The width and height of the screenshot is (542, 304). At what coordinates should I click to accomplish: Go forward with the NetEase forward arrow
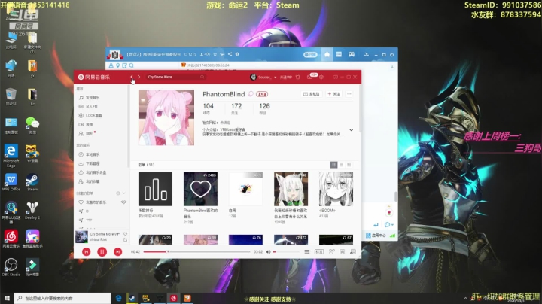click(x=139, y=77)
